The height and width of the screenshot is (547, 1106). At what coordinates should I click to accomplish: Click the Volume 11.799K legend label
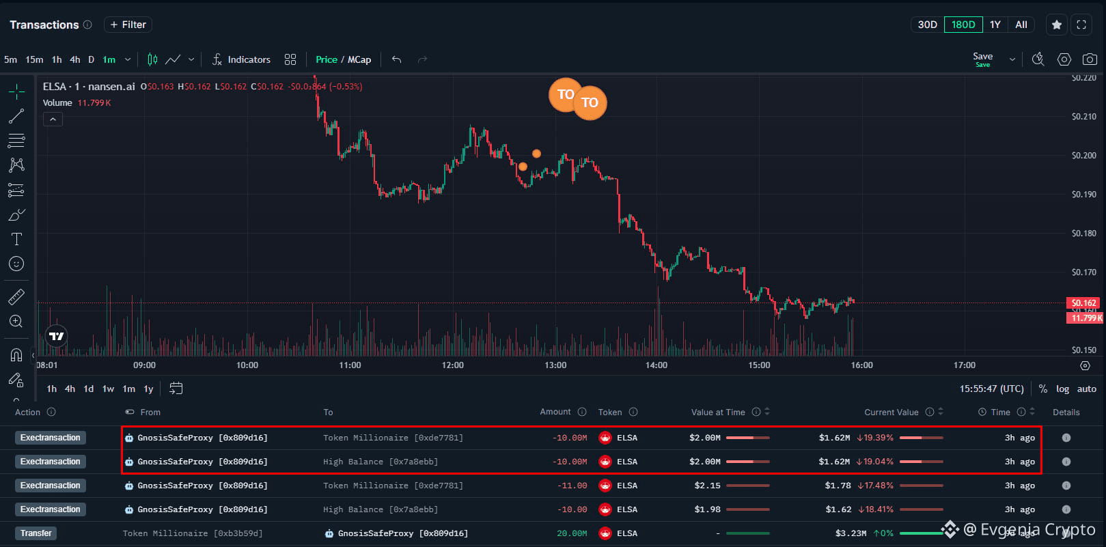click(x=77, y=103)
